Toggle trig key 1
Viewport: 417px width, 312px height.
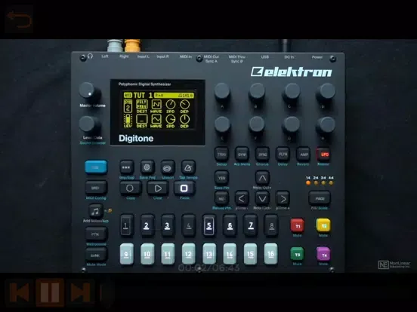tap(126, 226)
